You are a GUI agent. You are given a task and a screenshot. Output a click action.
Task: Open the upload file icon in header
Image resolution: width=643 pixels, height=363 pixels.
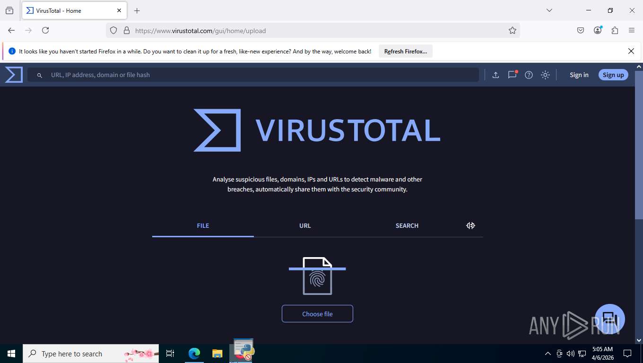click(495, 75)
